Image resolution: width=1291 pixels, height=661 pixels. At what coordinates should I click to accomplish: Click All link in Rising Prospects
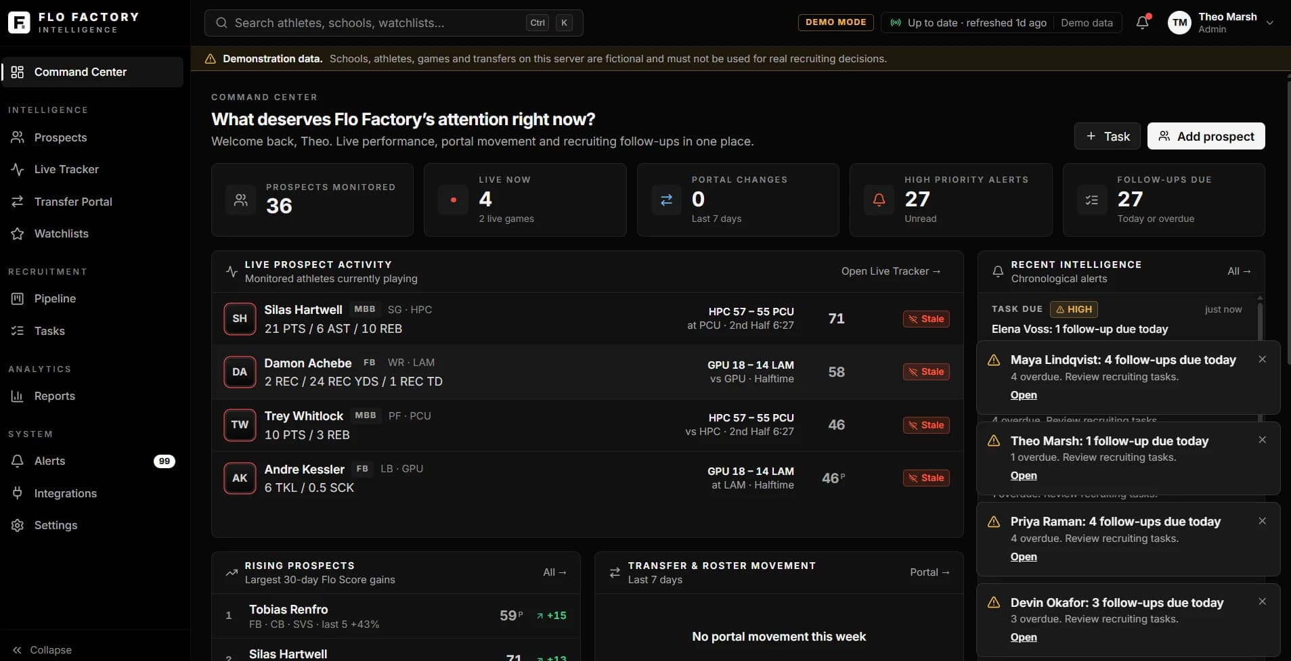click(x=554, y=572)
